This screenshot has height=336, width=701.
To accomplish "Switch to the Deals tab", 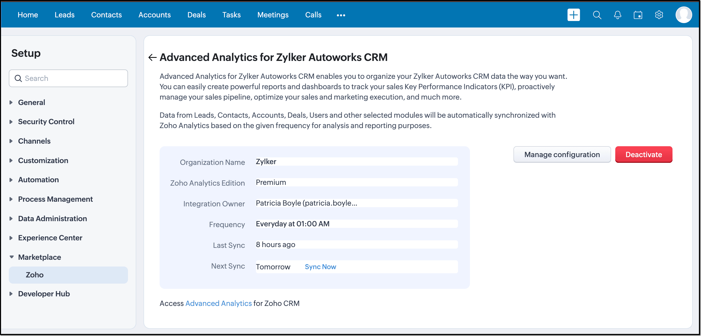I will 196,15.
